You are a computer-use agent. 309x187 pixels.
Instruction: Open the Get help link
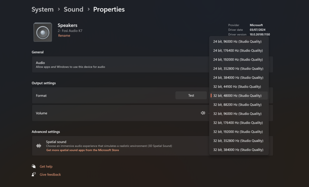pyautogui.click(x=46, y=166)
